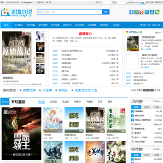
Task: Select 总榜 tab in 点击榜 panel
Action: tap(157, 107)
